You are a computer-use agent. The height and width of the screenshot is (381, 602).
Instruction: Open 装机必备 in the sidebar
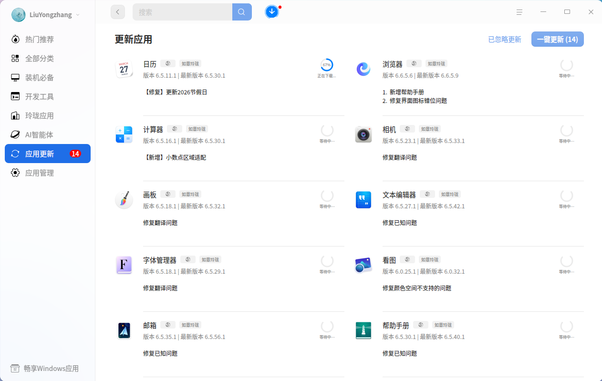(x=48, y=77)
